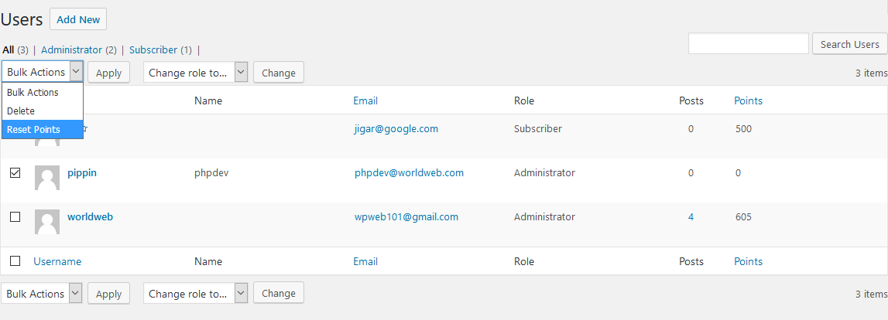Screen dimensions: 888x320
Task: Check the worldweb user checkbox
Action: click(x=15, y=217)
